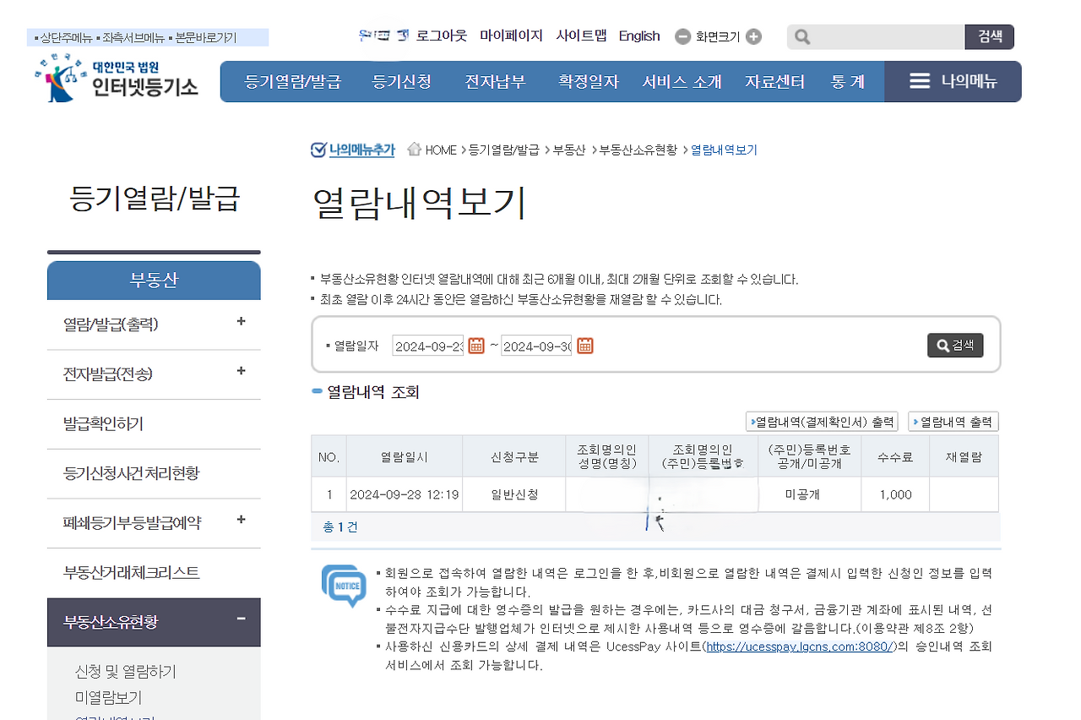Expand 전자발급(전송) menu section
1081x720 pixels.
coord(242,371)
